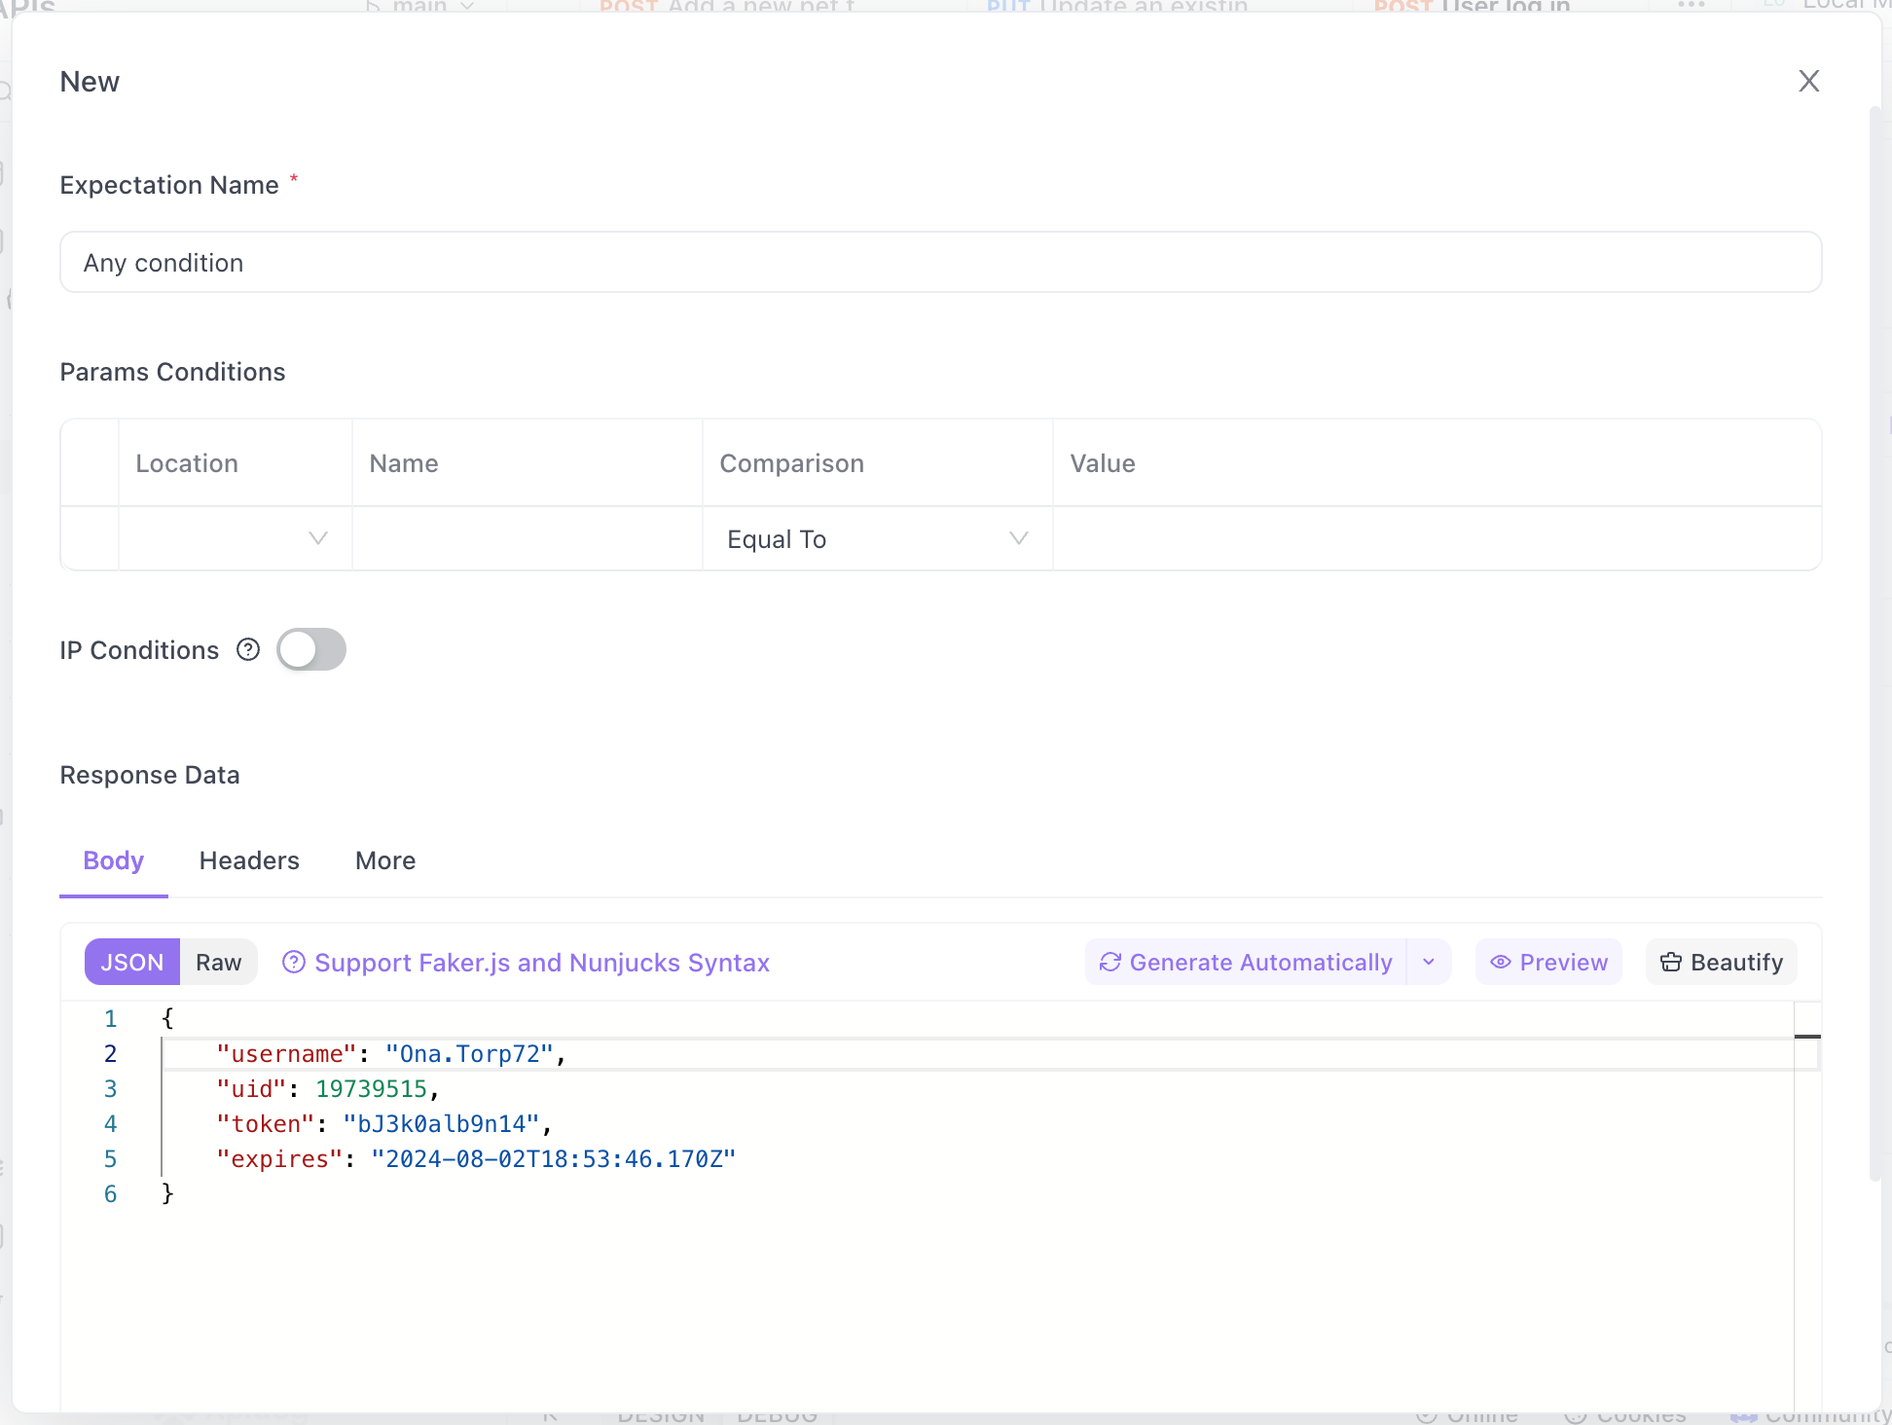Click the help icon beside Faker.js syntax label

pyautogui.click(x=294, y=962)
